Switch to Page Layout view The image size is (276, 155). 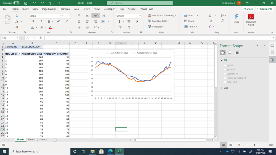coord(231,145)
